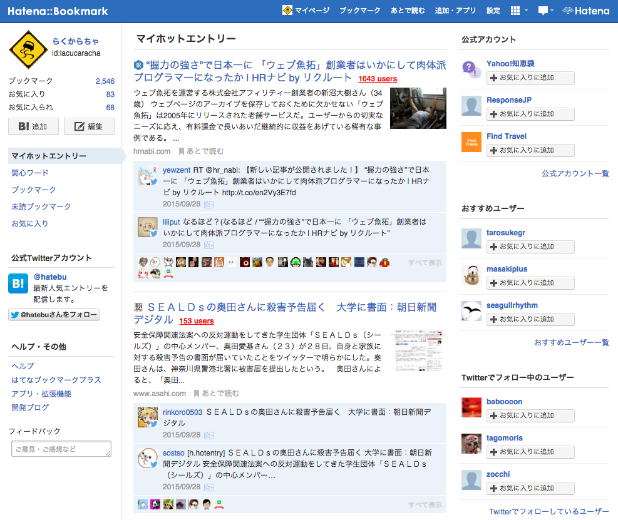This screenshot has height=520, width=618.
Task: Add ResponseJP to favorites
Action: click(530, 115)
